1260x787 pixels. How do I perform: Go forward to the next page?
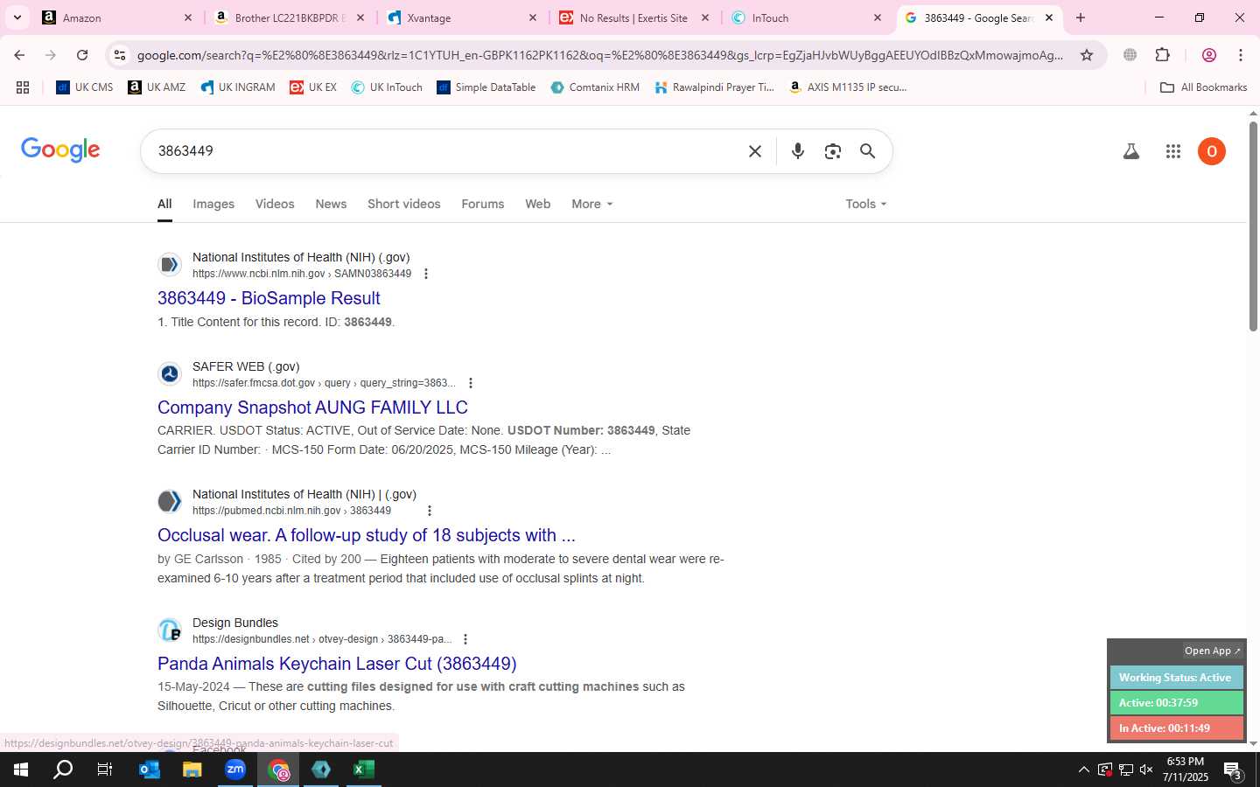[x=51, y=55]
